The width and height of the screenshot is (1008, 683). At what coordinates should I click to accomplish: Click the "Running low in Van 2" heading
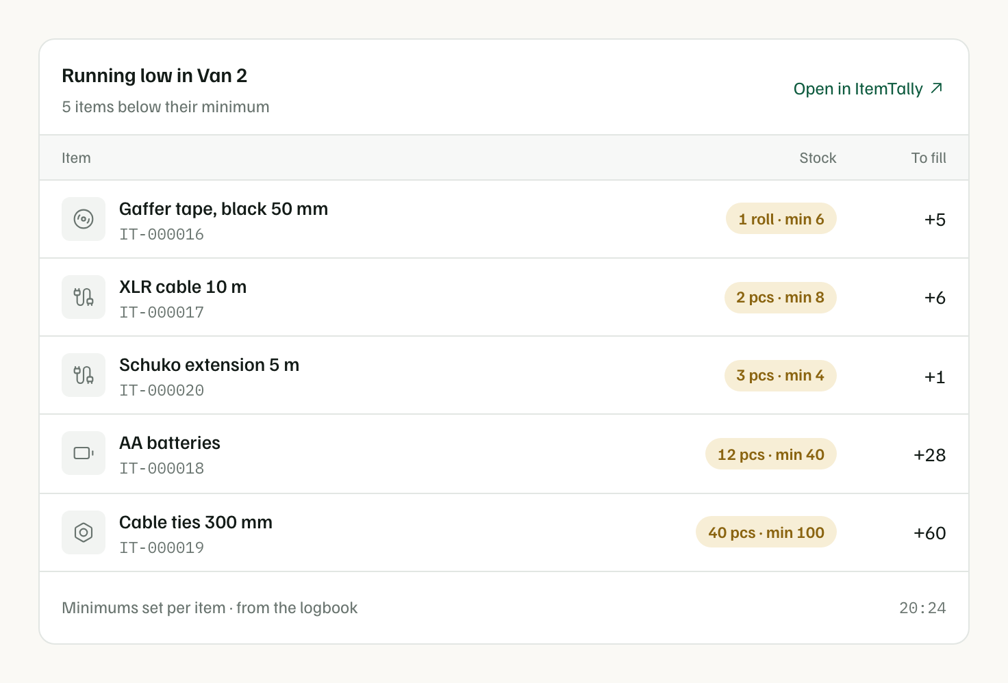(x=154, y=75)
